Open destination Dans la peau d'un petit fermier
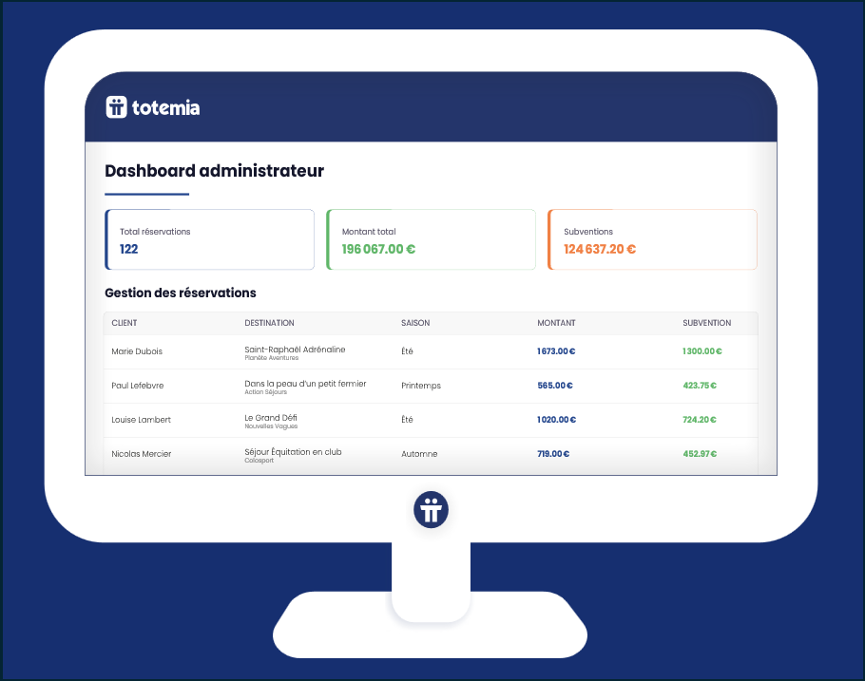 305,383
